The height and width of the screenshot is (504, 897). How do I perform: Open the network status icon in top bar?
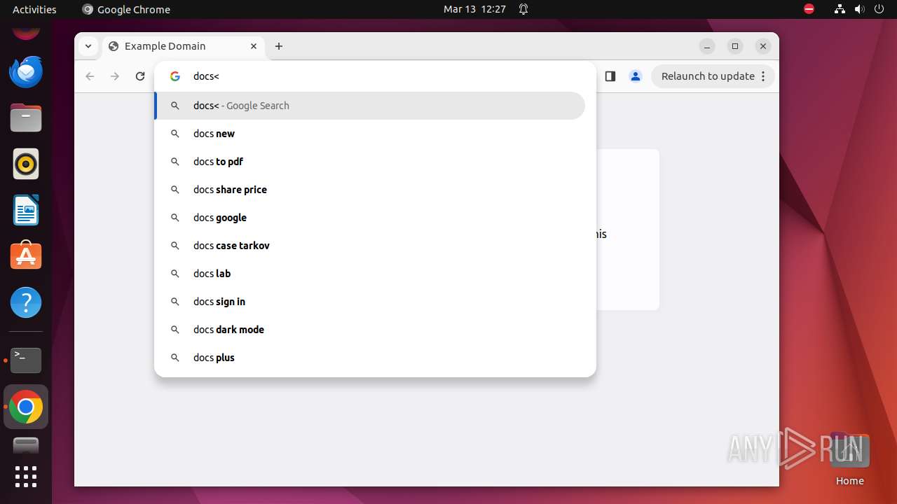[x=840, y=9]
